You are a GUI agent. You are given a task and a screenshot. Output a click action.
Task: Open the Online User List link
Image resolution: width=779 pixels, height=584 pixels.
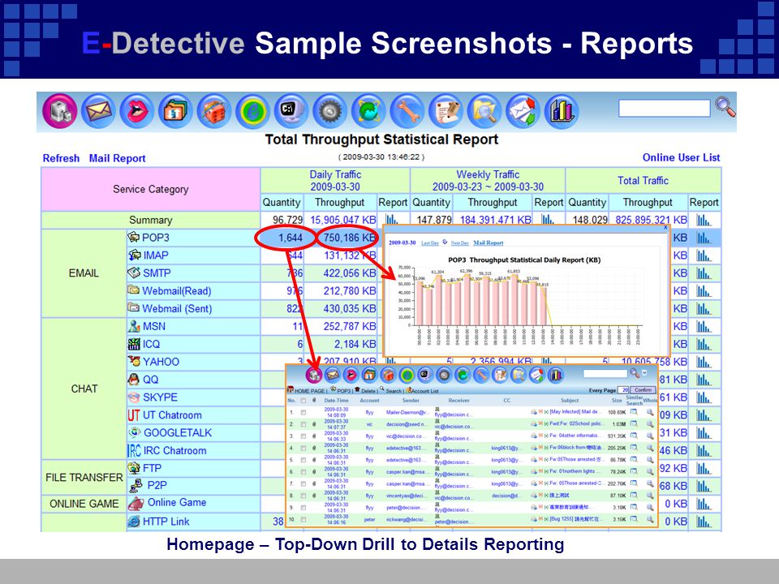pyautogui.click(x=681, y=157)
